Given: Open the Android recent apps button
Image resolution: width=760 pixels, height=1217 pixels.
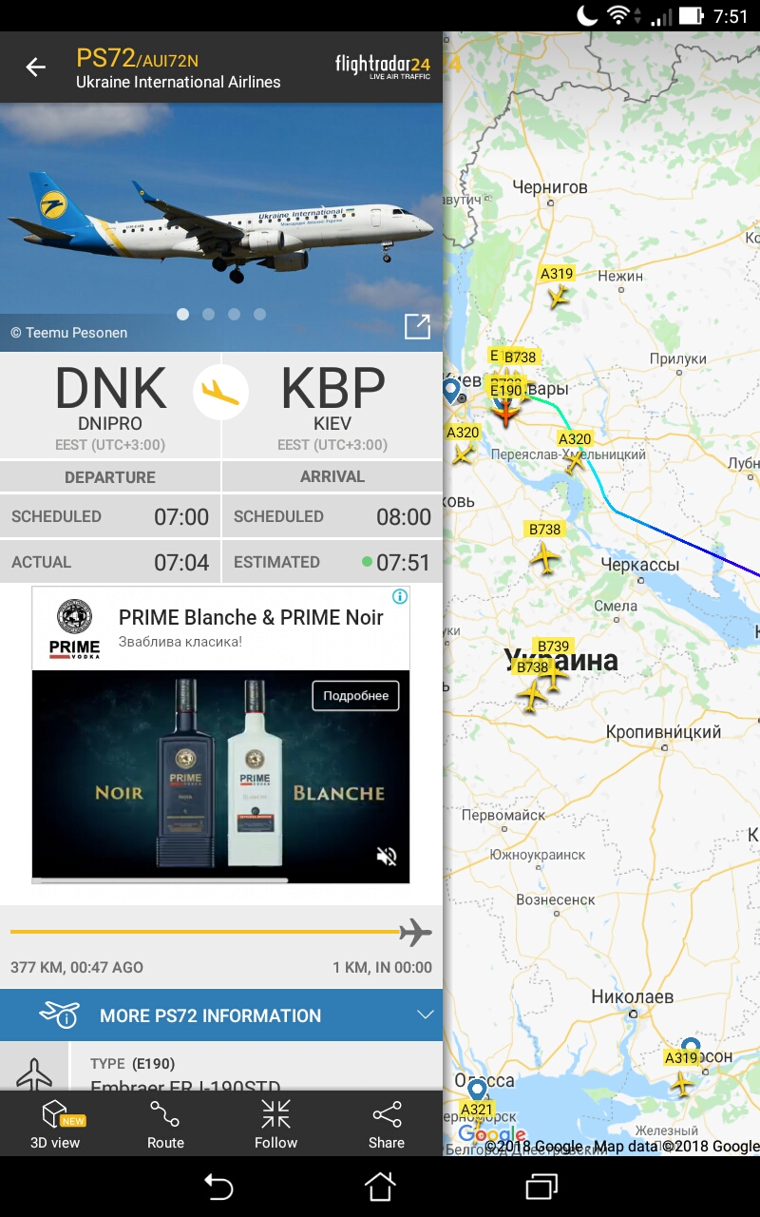Looking at the screenshot, I should coord(541,1187).
